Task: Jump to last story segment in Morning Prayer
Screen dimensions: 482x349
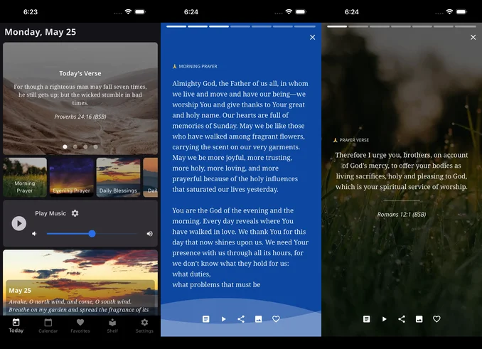Action: point(304,26)
